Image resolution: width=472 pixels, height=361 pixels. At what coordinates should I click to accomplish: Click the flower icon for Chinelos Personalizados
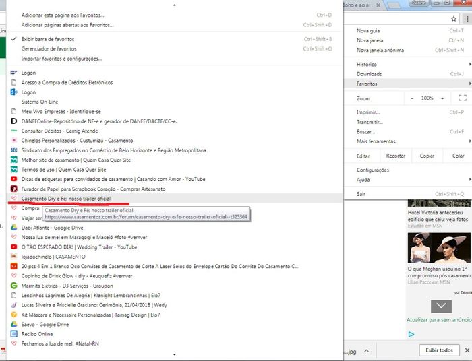[x=14, y=140]
